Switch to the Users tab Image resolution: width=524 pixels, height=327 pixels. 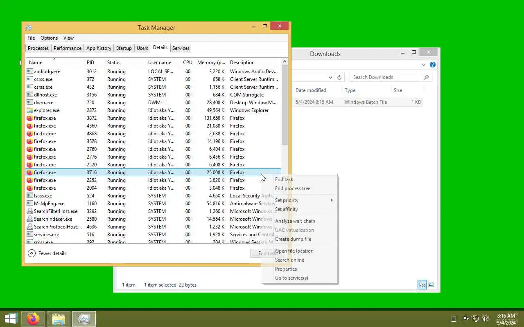pyautogui.click(x=142, y=48)
